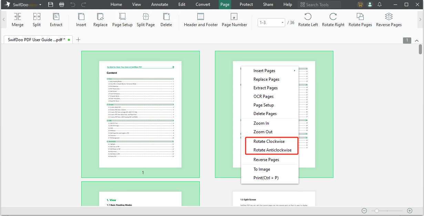This screenshot has width=424, height=216.
Task: Choose Replace Pages in context menu
Action: pyautogui.click(x=270, y=79)
